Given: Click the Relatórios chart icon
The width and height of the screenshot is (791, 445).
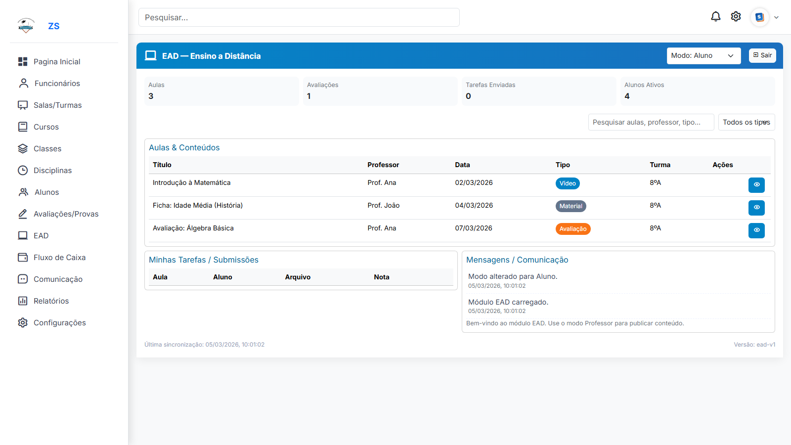Looking at the screenshot, I should 23,301.
